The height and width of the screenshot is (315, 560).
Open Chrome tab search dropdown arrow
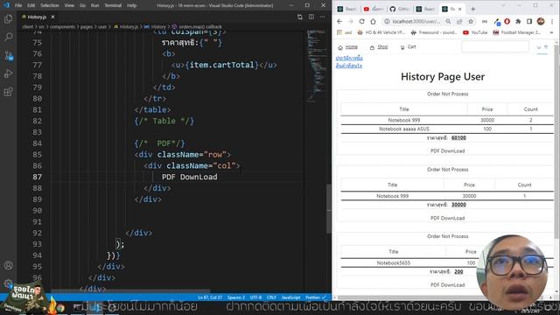point(503,5)
